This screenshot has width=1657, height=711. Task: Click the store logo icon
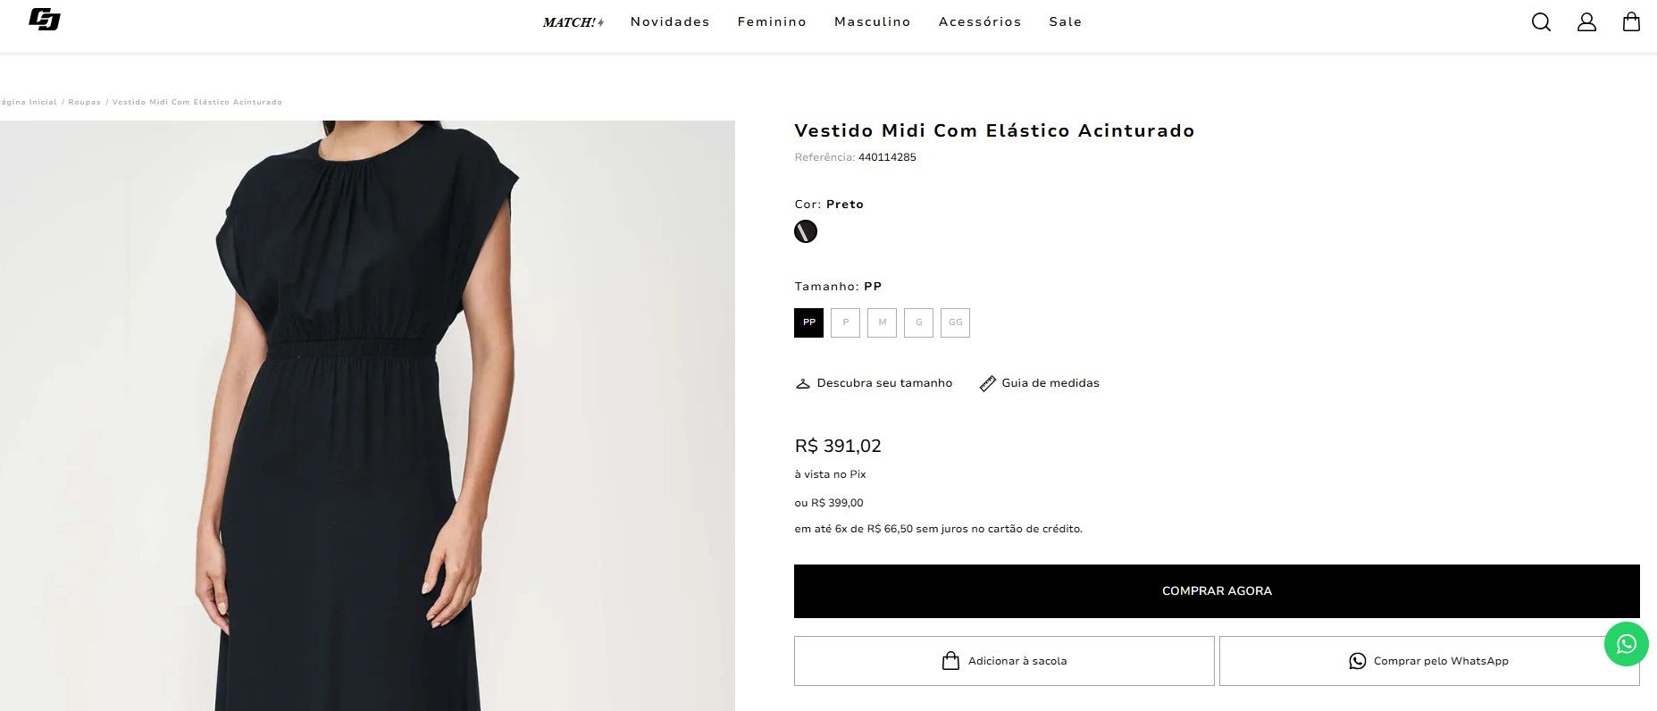point(44,20)
